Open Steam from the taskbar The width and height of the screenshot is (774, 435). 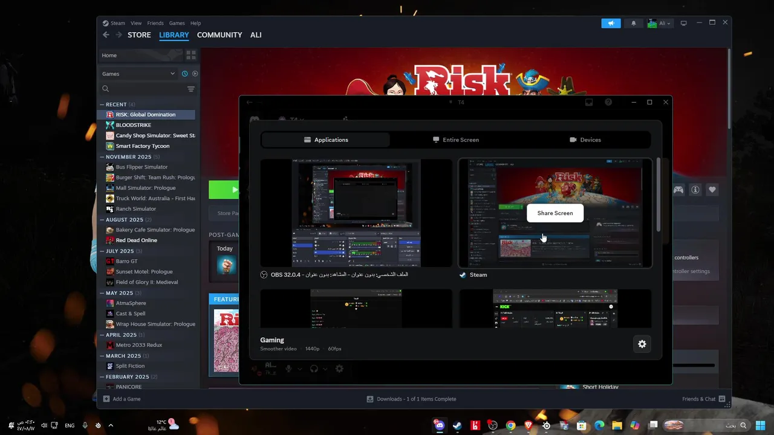(x=457, y=425)
